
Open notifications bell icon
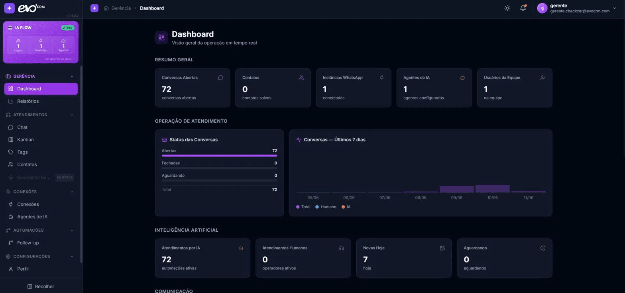(x=523, y=8)
